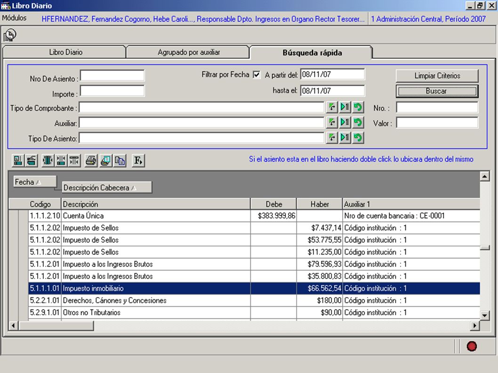Focus the Tipo de Comprobante text field
The image size is (498, 373).
pyautogui.click(x=201, y=107)
